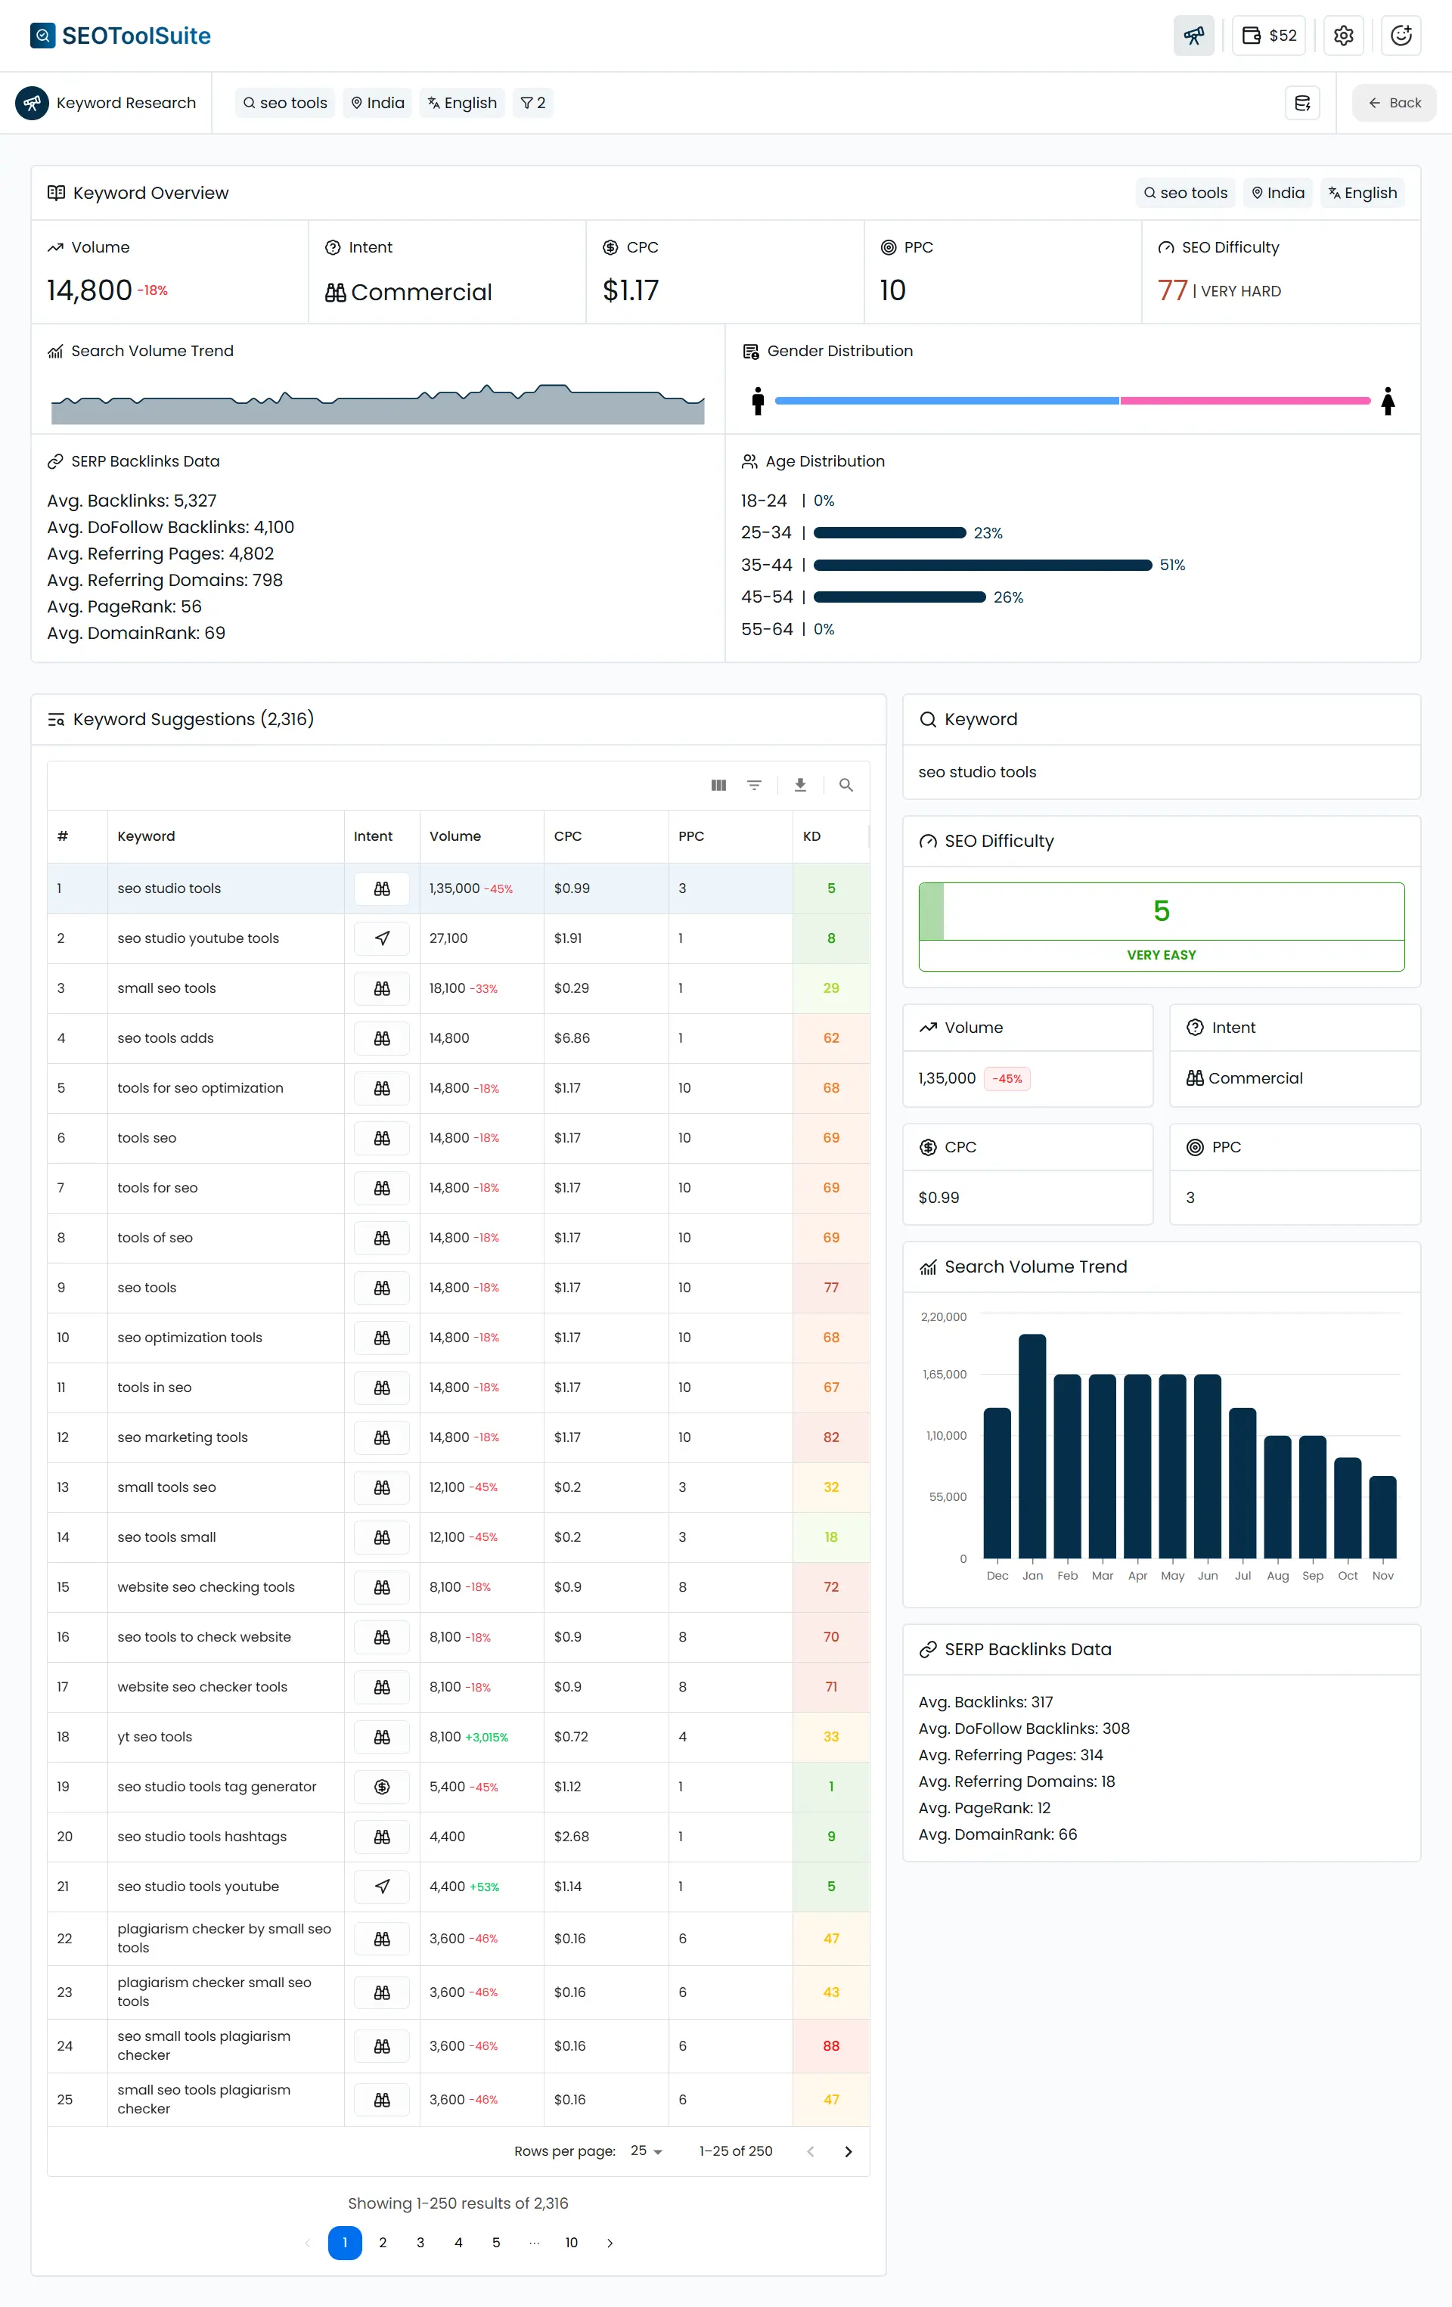Viewport: 1452px width, 2307px height.
Task: Jump to pagination page 10
Action: [571, 2242]
